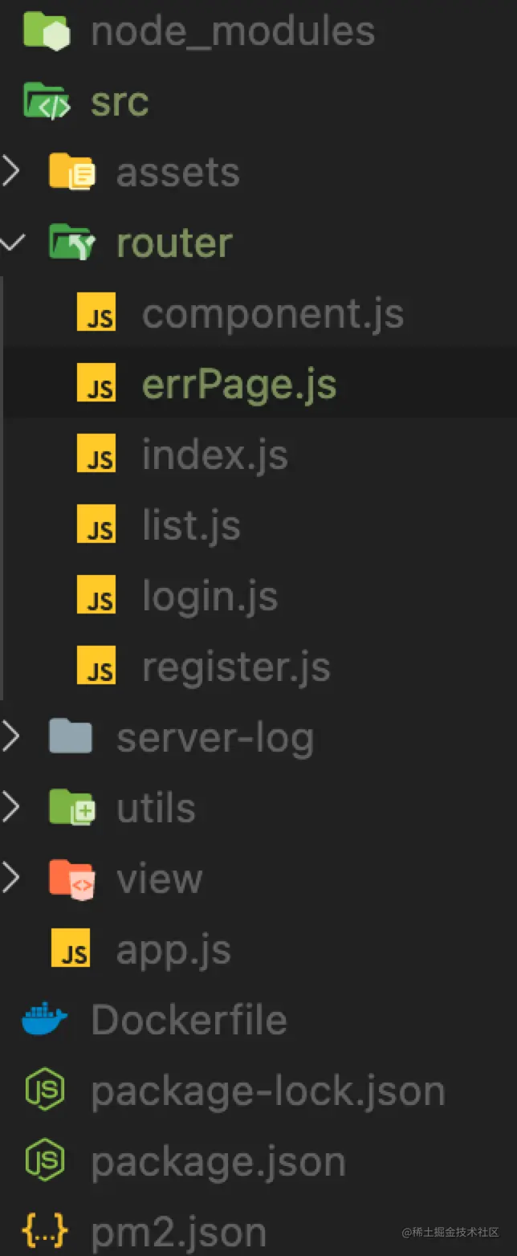Click the Docker whale icon
The image size is (517, 1256).
tap(45, 1019)
